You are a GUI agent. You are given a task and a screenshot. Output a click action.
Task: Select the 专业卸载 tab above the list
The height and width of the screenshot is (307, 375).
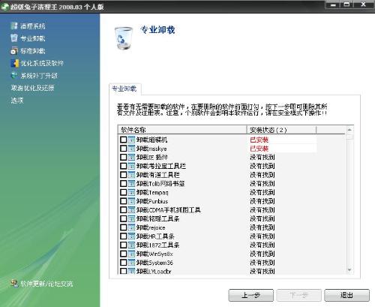click(x=124, y=89)
